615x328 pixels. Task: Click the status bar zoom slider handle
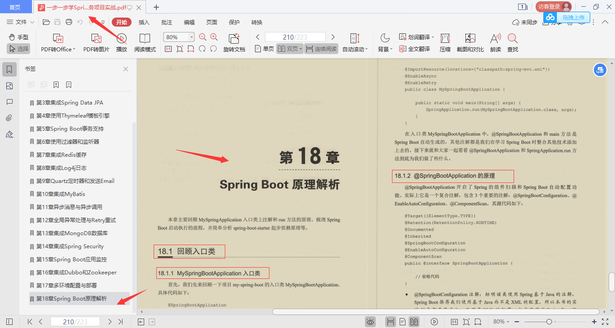pos(549,322)
